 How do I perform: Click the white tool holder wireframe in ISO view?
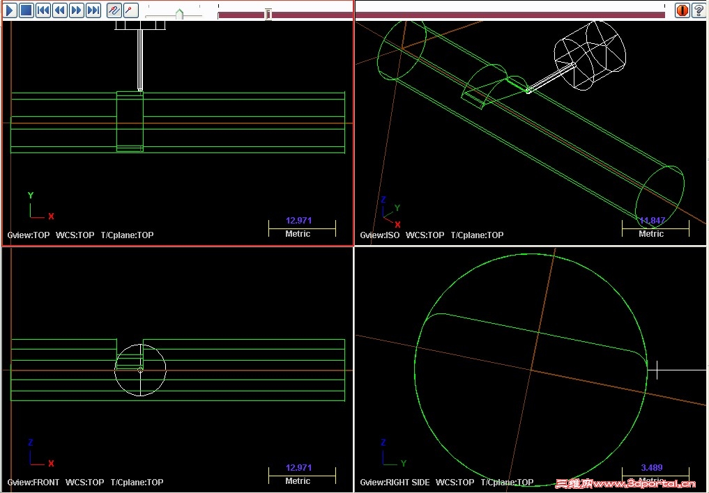point(590,55)
